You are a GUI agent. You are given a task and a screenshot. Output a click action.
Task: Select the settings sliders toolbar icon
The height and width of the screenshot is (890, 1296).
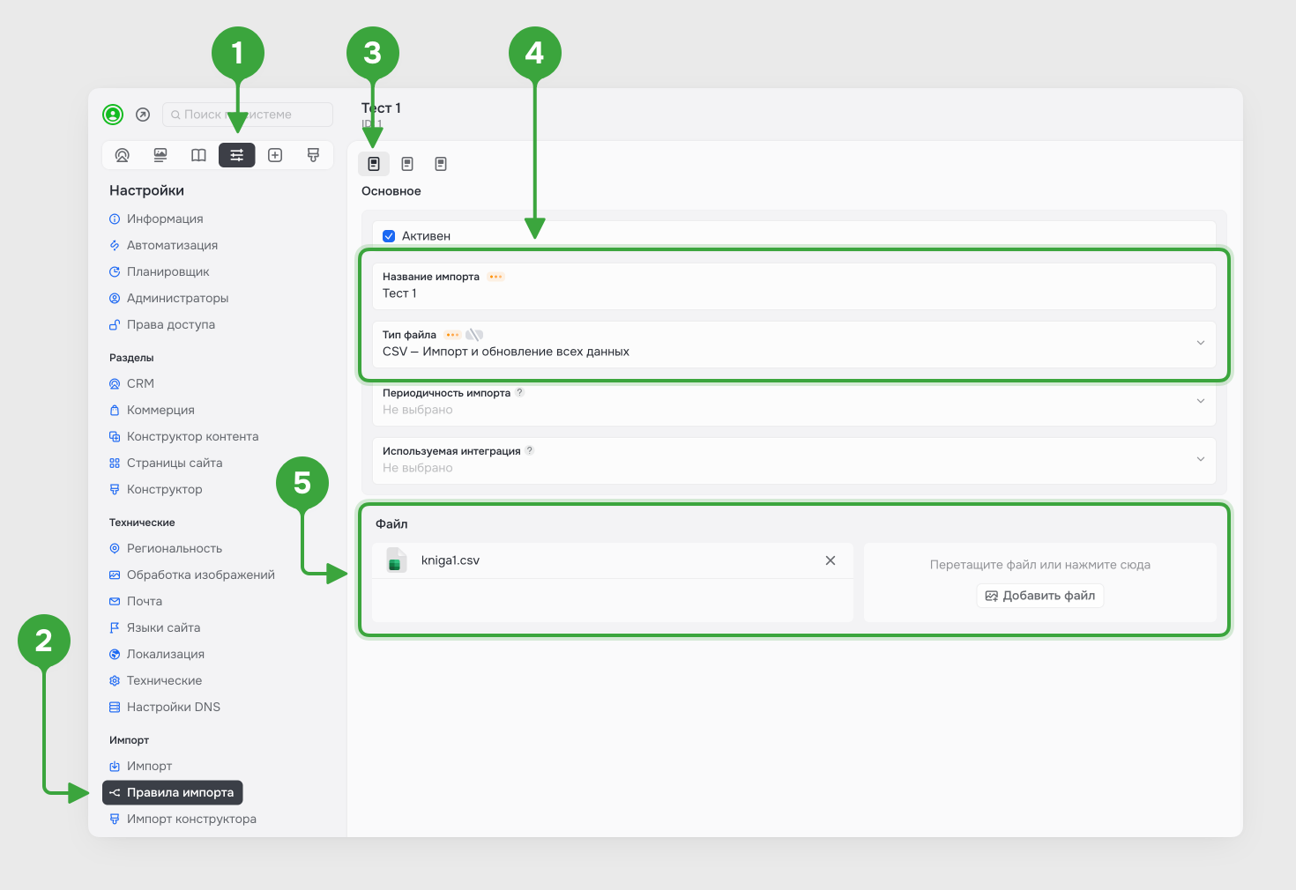[x=236, y=155]
